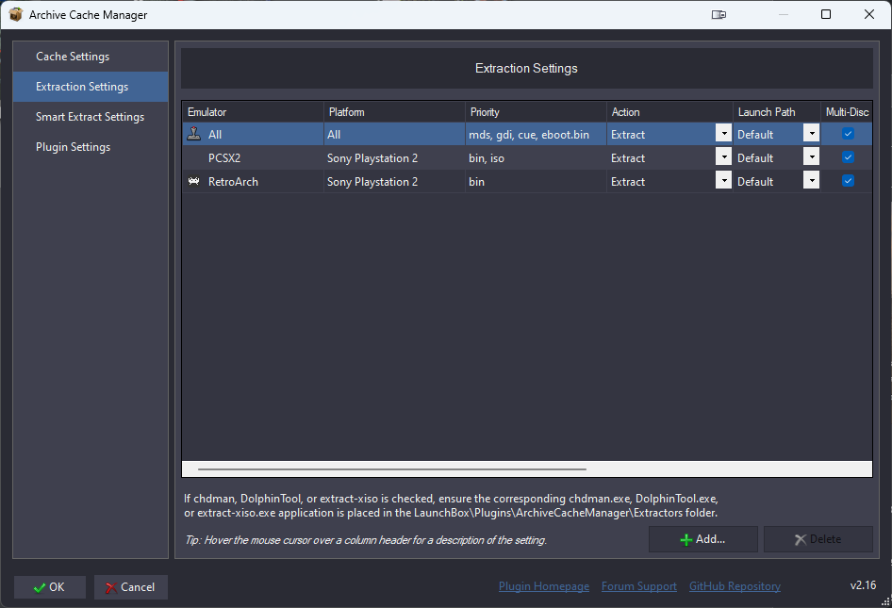The width and height of the screenshot is (892, 608).
Task: Open Action dropdown in the All row
Action: point(723,134)
